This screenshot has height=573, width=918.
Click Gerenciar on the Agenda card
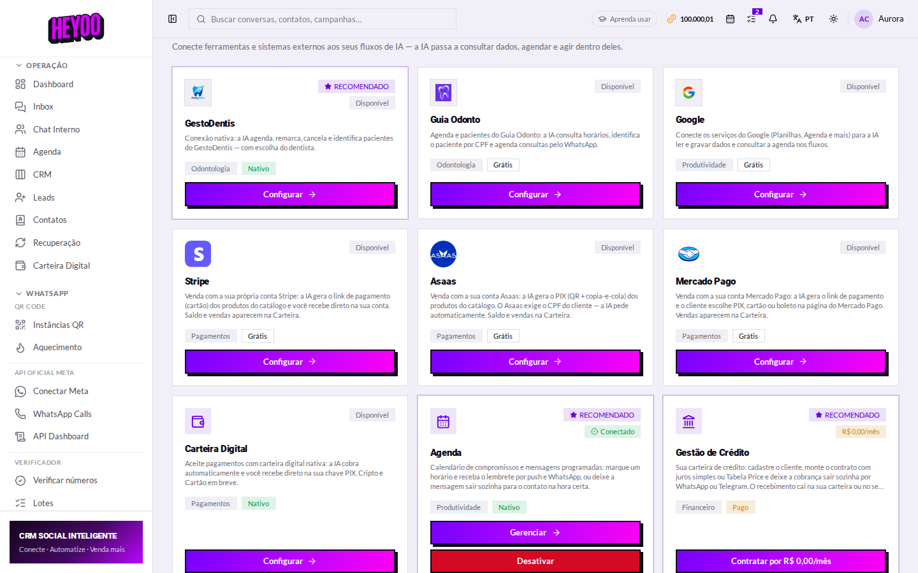coord(535,533)
